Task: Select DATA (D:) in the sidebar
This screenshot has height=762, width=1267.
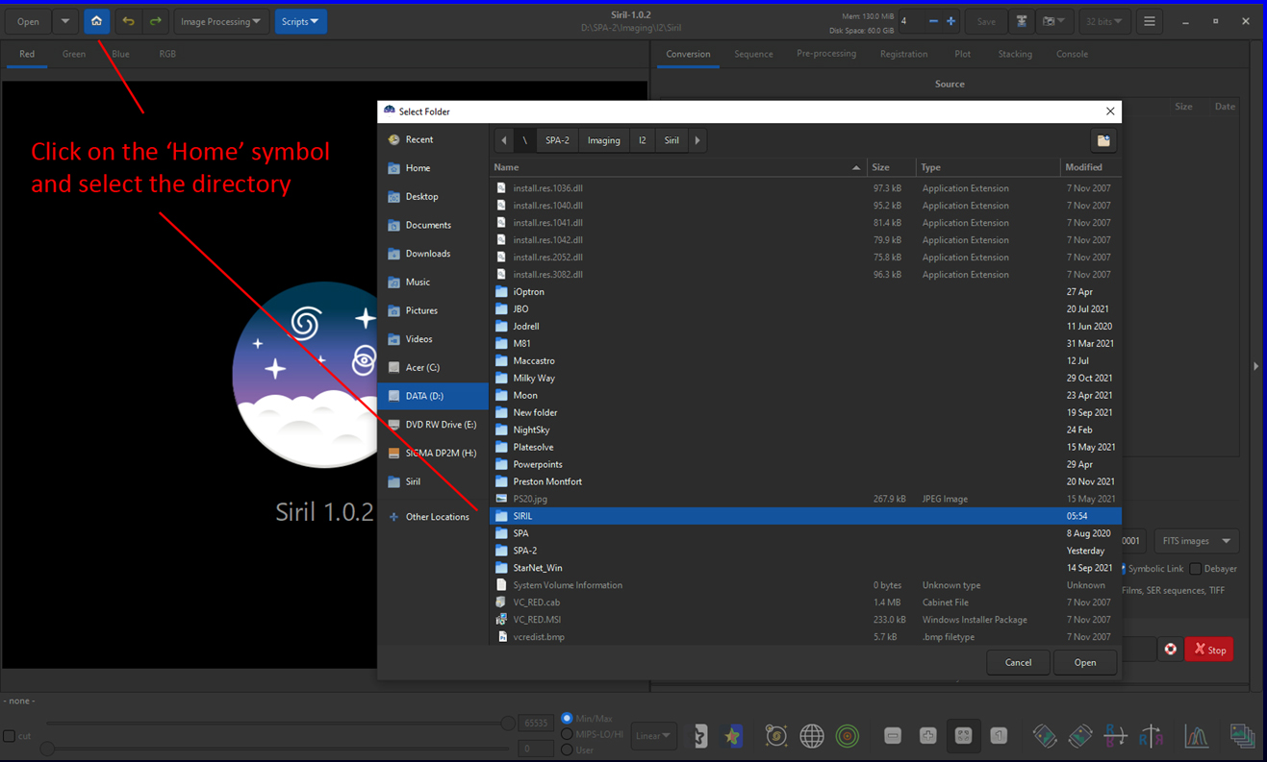Action: point(424,396)
